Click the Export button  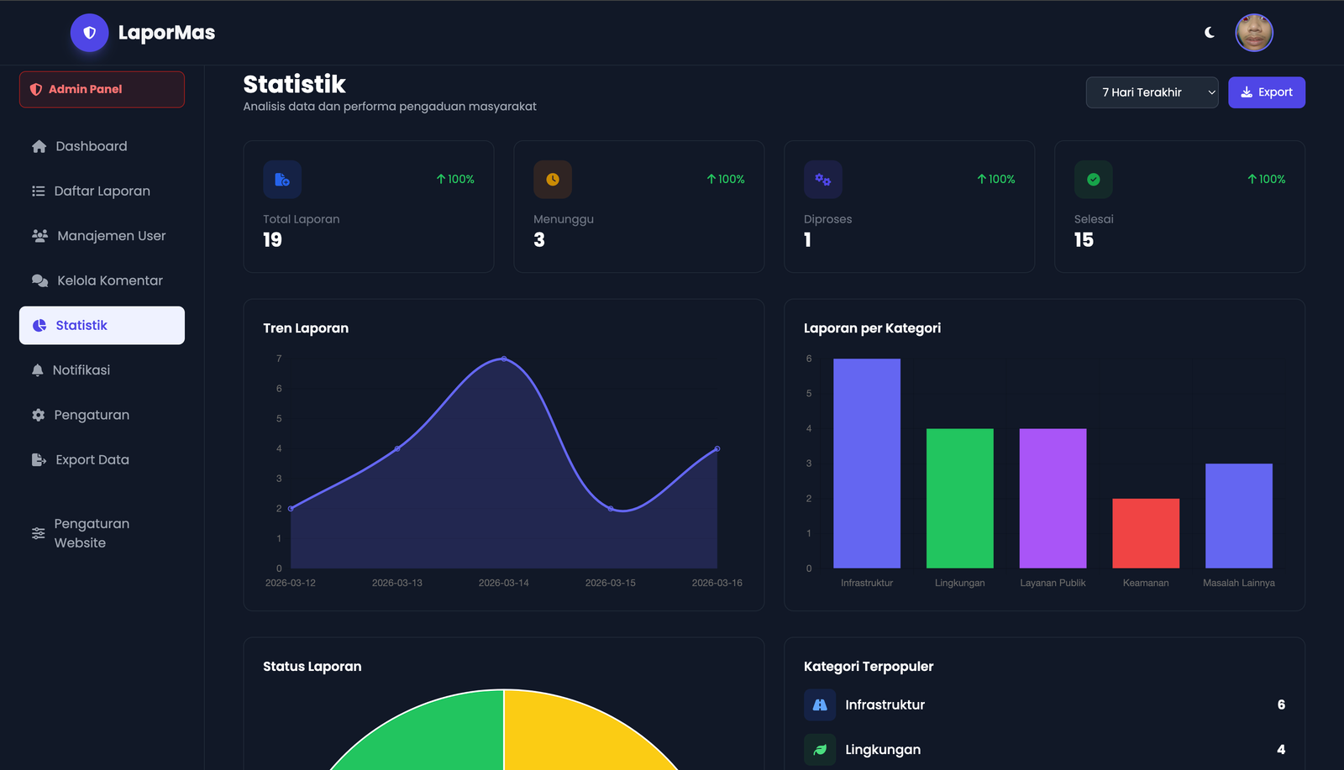[1267, 92]
